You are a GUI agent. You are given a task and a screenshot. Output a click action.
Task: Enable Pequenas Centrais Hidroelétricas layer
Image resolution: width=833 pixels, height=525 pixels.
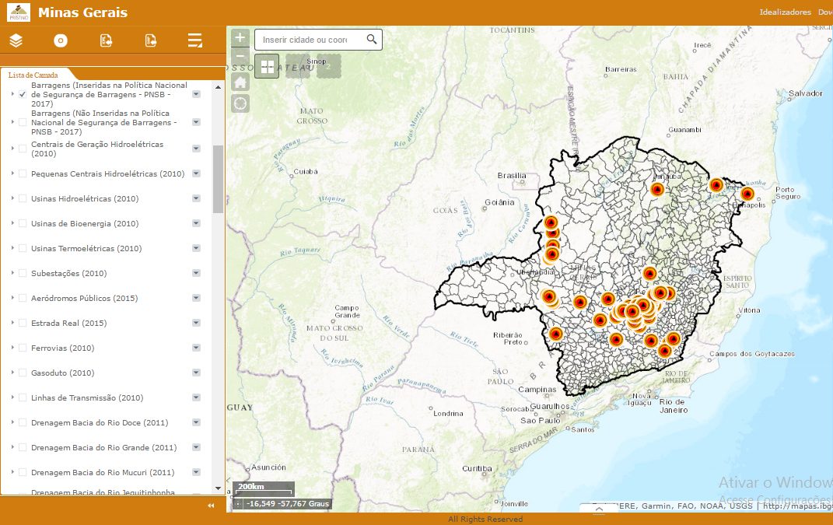point(23,173)
